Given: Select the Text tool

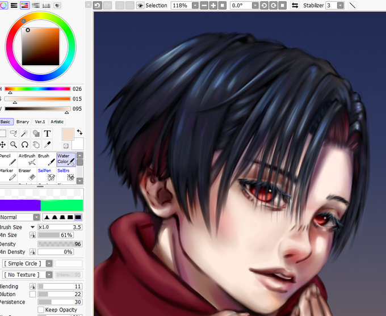Looking at the screenshot, I should click(x=47, y=133).
